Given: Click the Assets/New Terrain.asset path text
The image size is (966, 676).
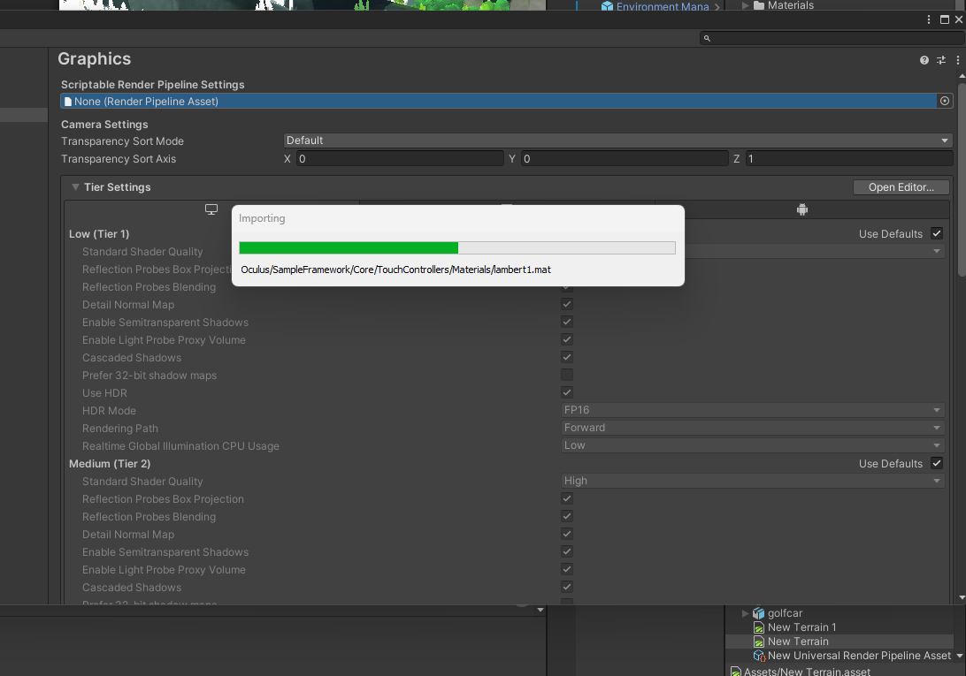Looking at the screenshot, I should tap(807, 672).
